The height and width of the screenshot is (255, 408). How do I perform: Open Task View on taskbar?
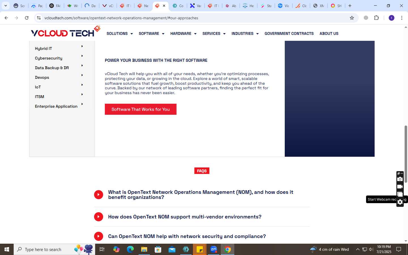tap(102, 249)
